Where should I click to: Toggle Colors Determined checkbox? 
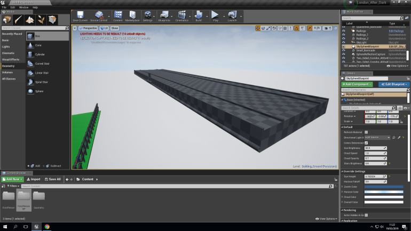(366, 143)
